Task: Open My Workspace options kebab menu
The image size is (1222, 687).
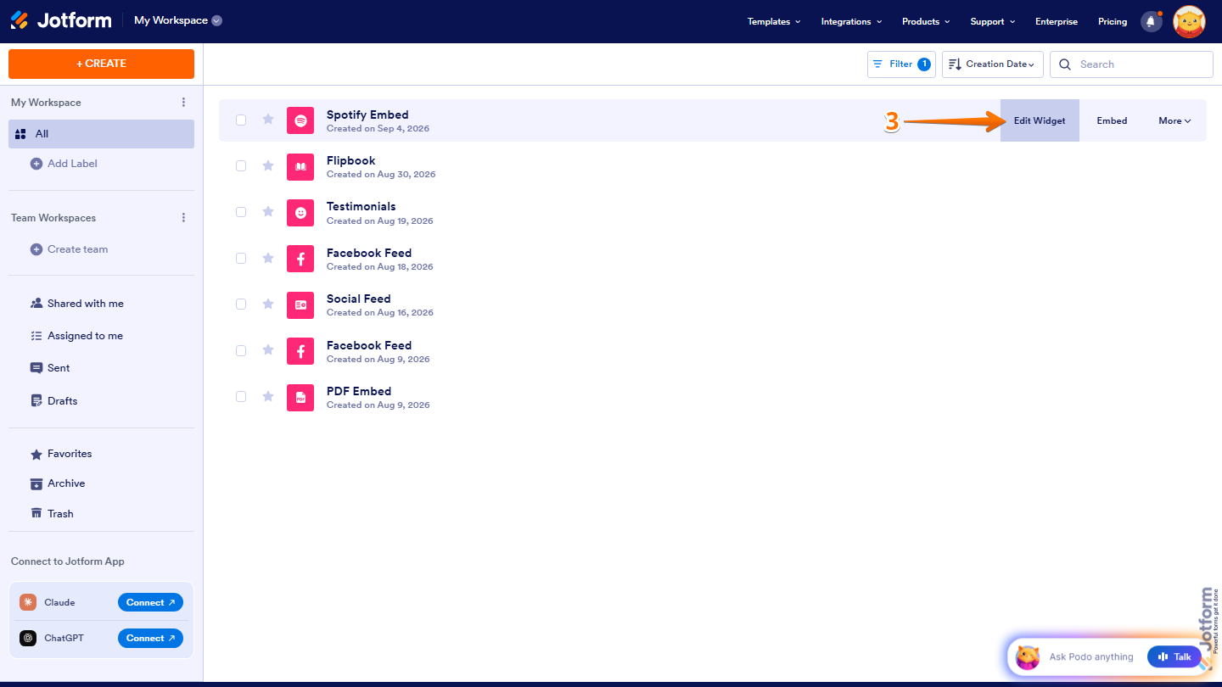Action: (x=183, y=103)
